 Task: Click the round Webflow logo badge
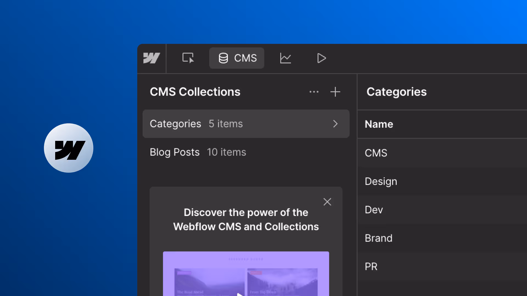tap(69, 148)
